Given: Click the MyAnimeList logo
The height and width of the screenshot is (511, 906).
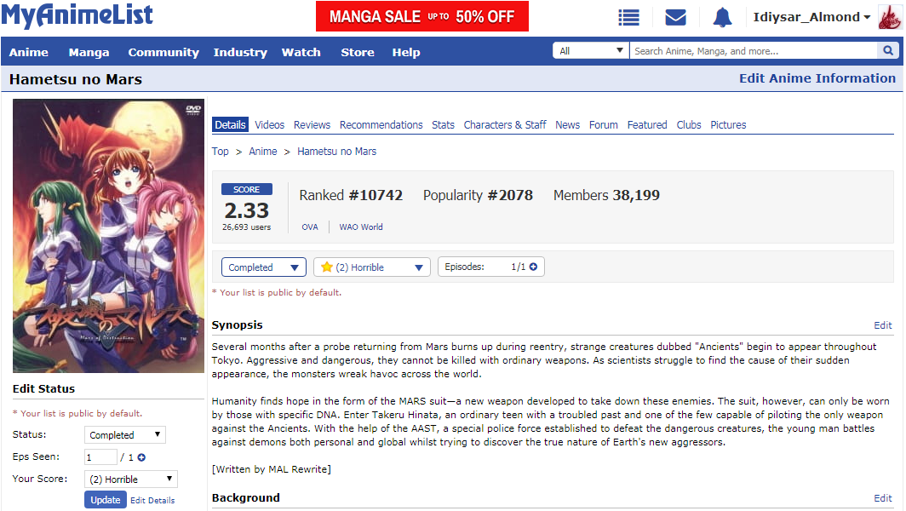Looking at the screenshot, I should click(x=77, y=15).
